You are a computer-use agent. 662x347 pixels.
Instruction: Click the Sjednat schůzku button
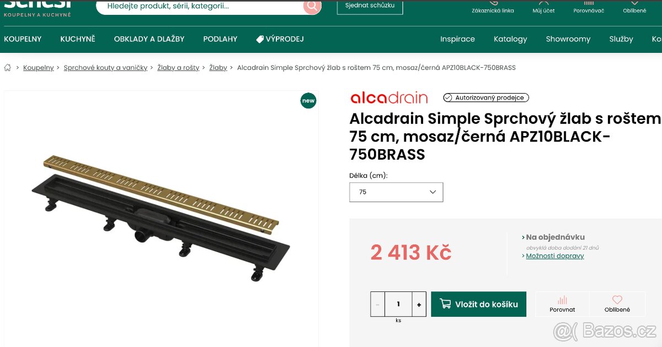coord(370,6)
